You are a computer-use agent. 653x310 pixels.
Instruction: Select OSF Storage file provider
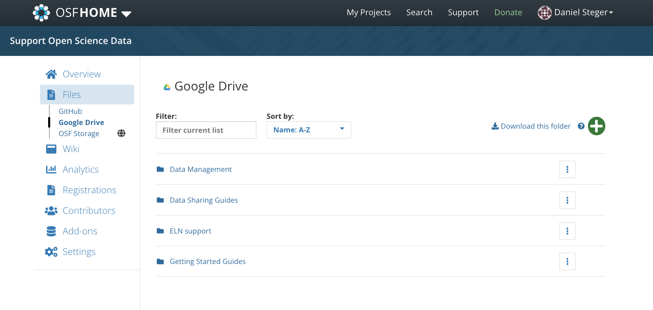coord(79,134)
